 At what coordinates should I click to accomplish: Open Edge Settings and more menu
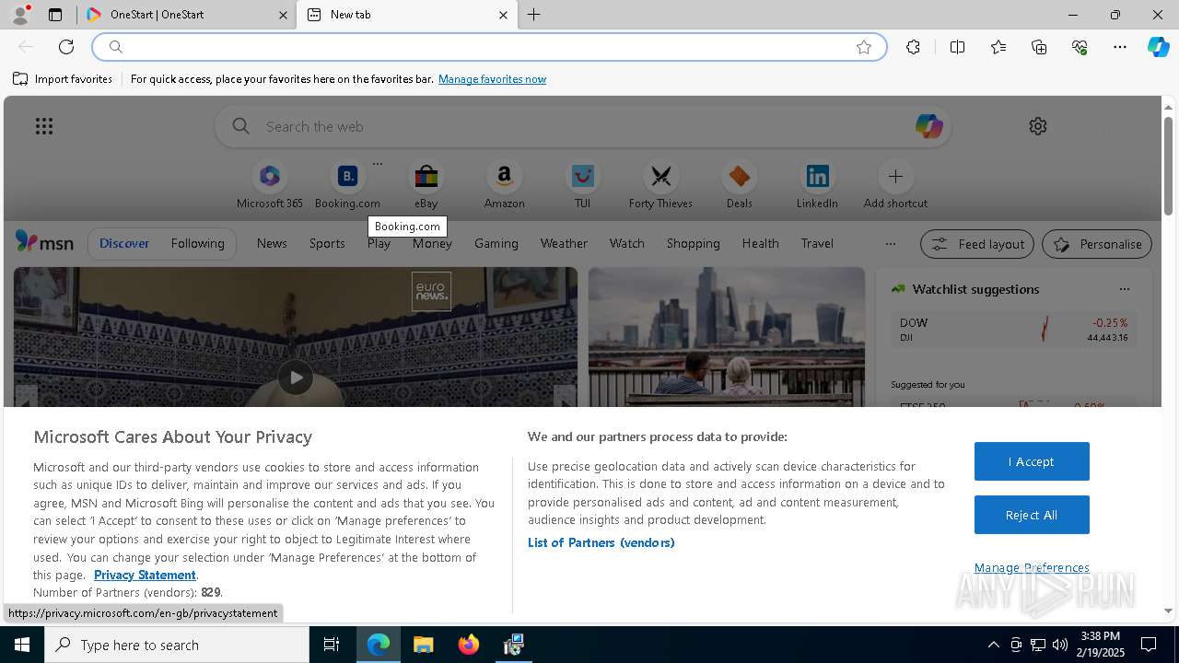[1120, 47]
